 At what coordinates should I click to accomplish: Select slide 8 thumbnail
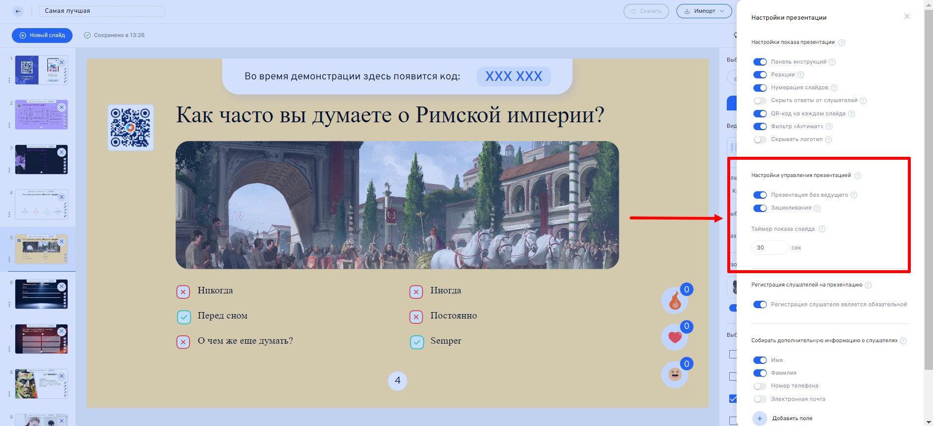point(41,384)
